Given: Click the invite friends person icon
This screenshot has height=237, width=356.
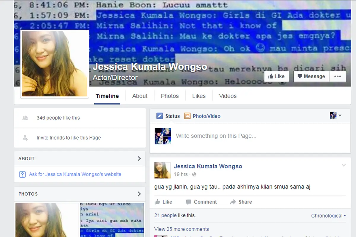Looking at the screenshot, I should tap(25, 138).
